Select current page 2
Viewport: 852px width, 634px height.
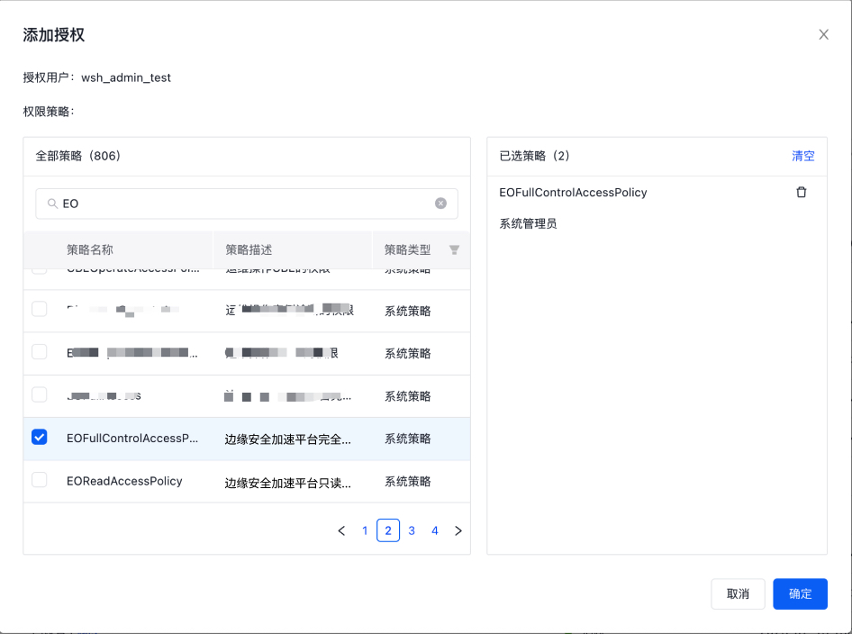pos(388,530)
